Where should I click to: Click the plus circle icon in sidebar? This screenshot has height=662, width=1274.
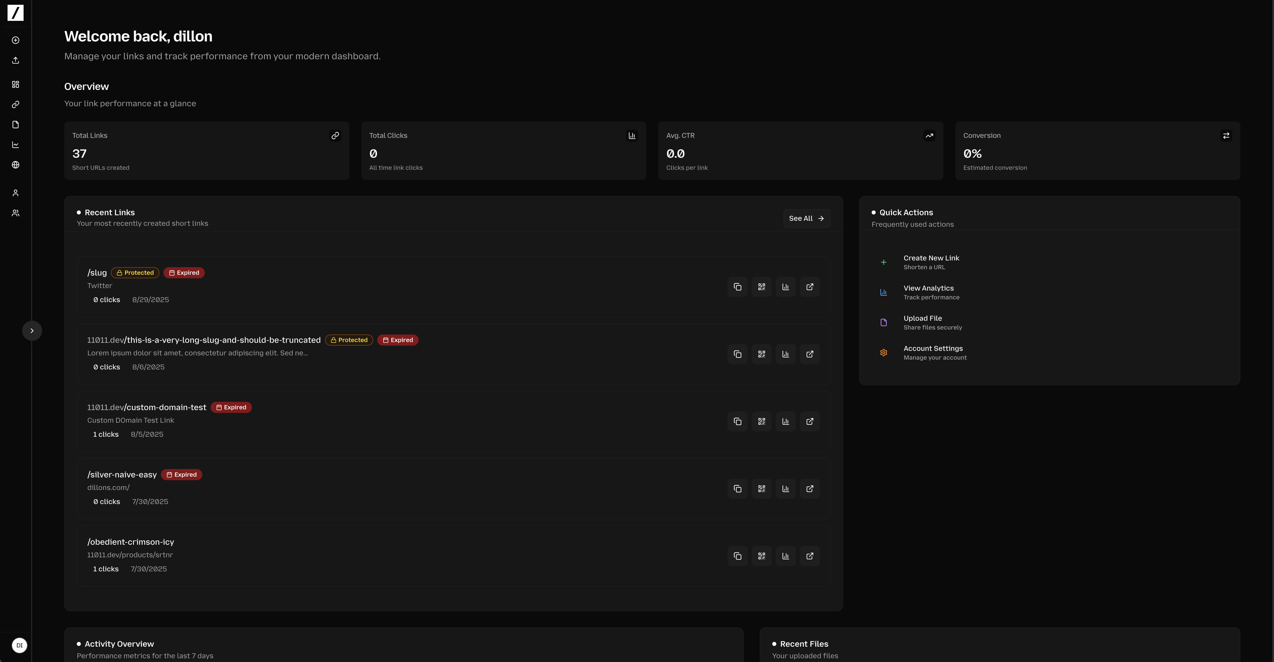pos(15,40)
